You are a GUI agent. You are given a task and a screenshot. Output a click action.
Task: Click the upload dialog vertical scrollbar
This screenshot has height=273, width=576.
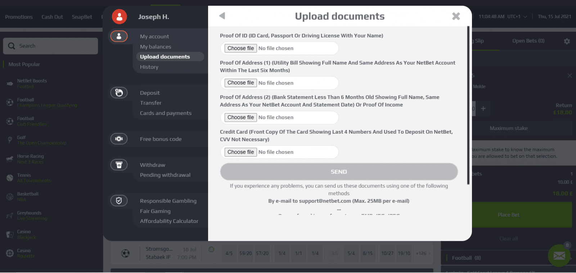coord(468,104)
